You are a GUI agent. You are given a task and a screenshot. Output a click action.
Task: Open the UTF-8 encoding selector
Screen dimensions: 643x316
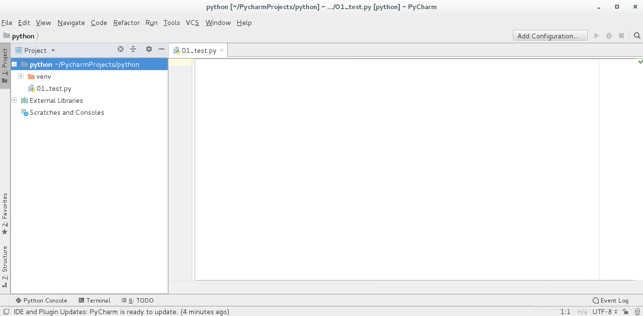tap(605, 312)
